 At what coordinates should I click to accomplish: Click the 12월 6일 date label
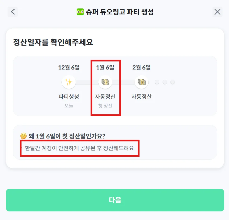(69, 67)
